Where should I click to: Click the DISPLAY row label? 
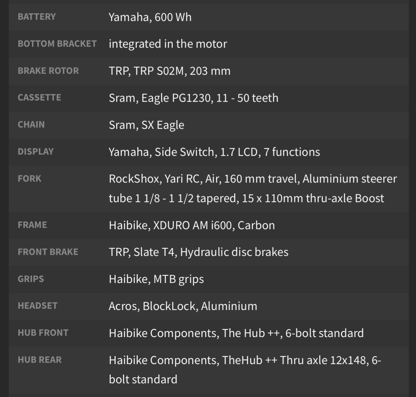tap(35, 151)
